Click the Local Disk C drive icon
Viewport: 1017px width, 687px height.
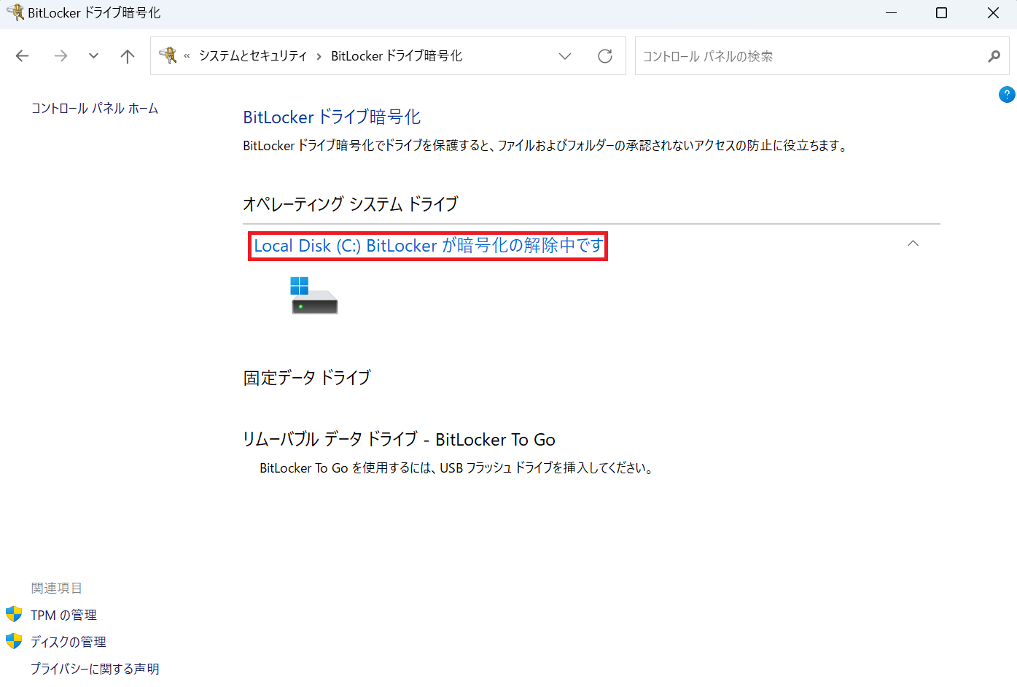point(314,295)
